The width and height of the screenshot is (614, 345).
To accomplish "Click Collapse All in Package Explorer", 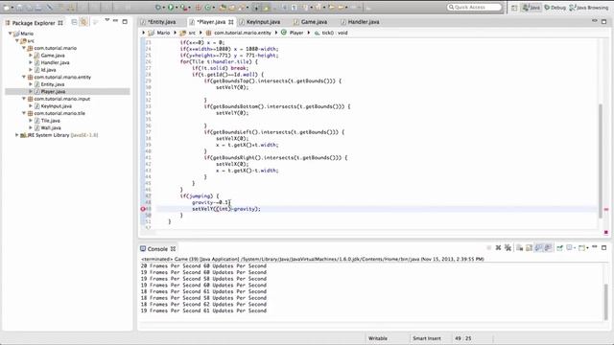I will (x=75, y=22).
